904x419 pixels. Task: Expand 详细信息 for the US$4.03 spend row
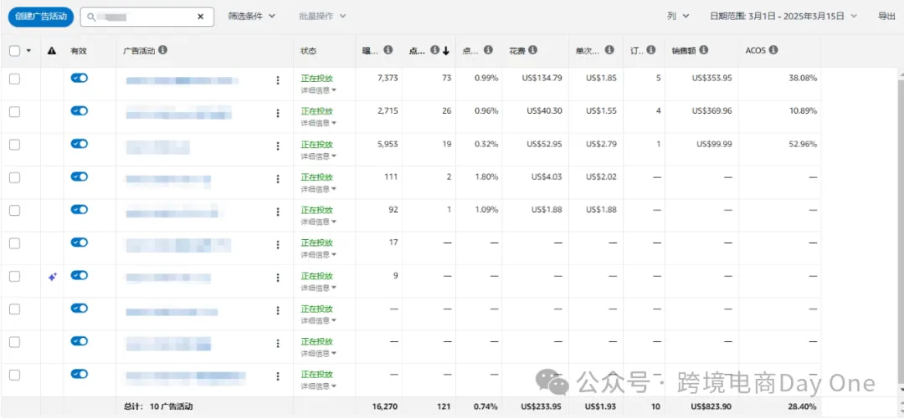(318, 188)
